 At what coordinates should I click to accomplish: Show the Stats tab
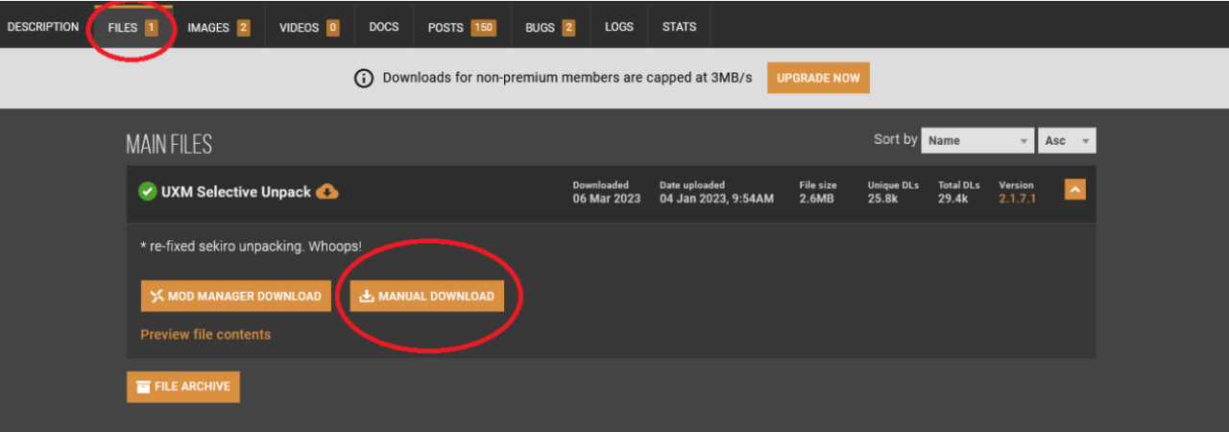click(x=679, y=28)
